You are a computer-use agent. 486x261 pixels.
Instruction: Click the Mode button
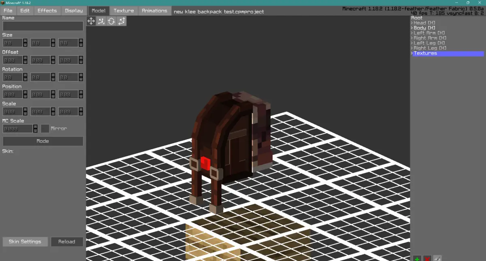(x=43, y=141)
